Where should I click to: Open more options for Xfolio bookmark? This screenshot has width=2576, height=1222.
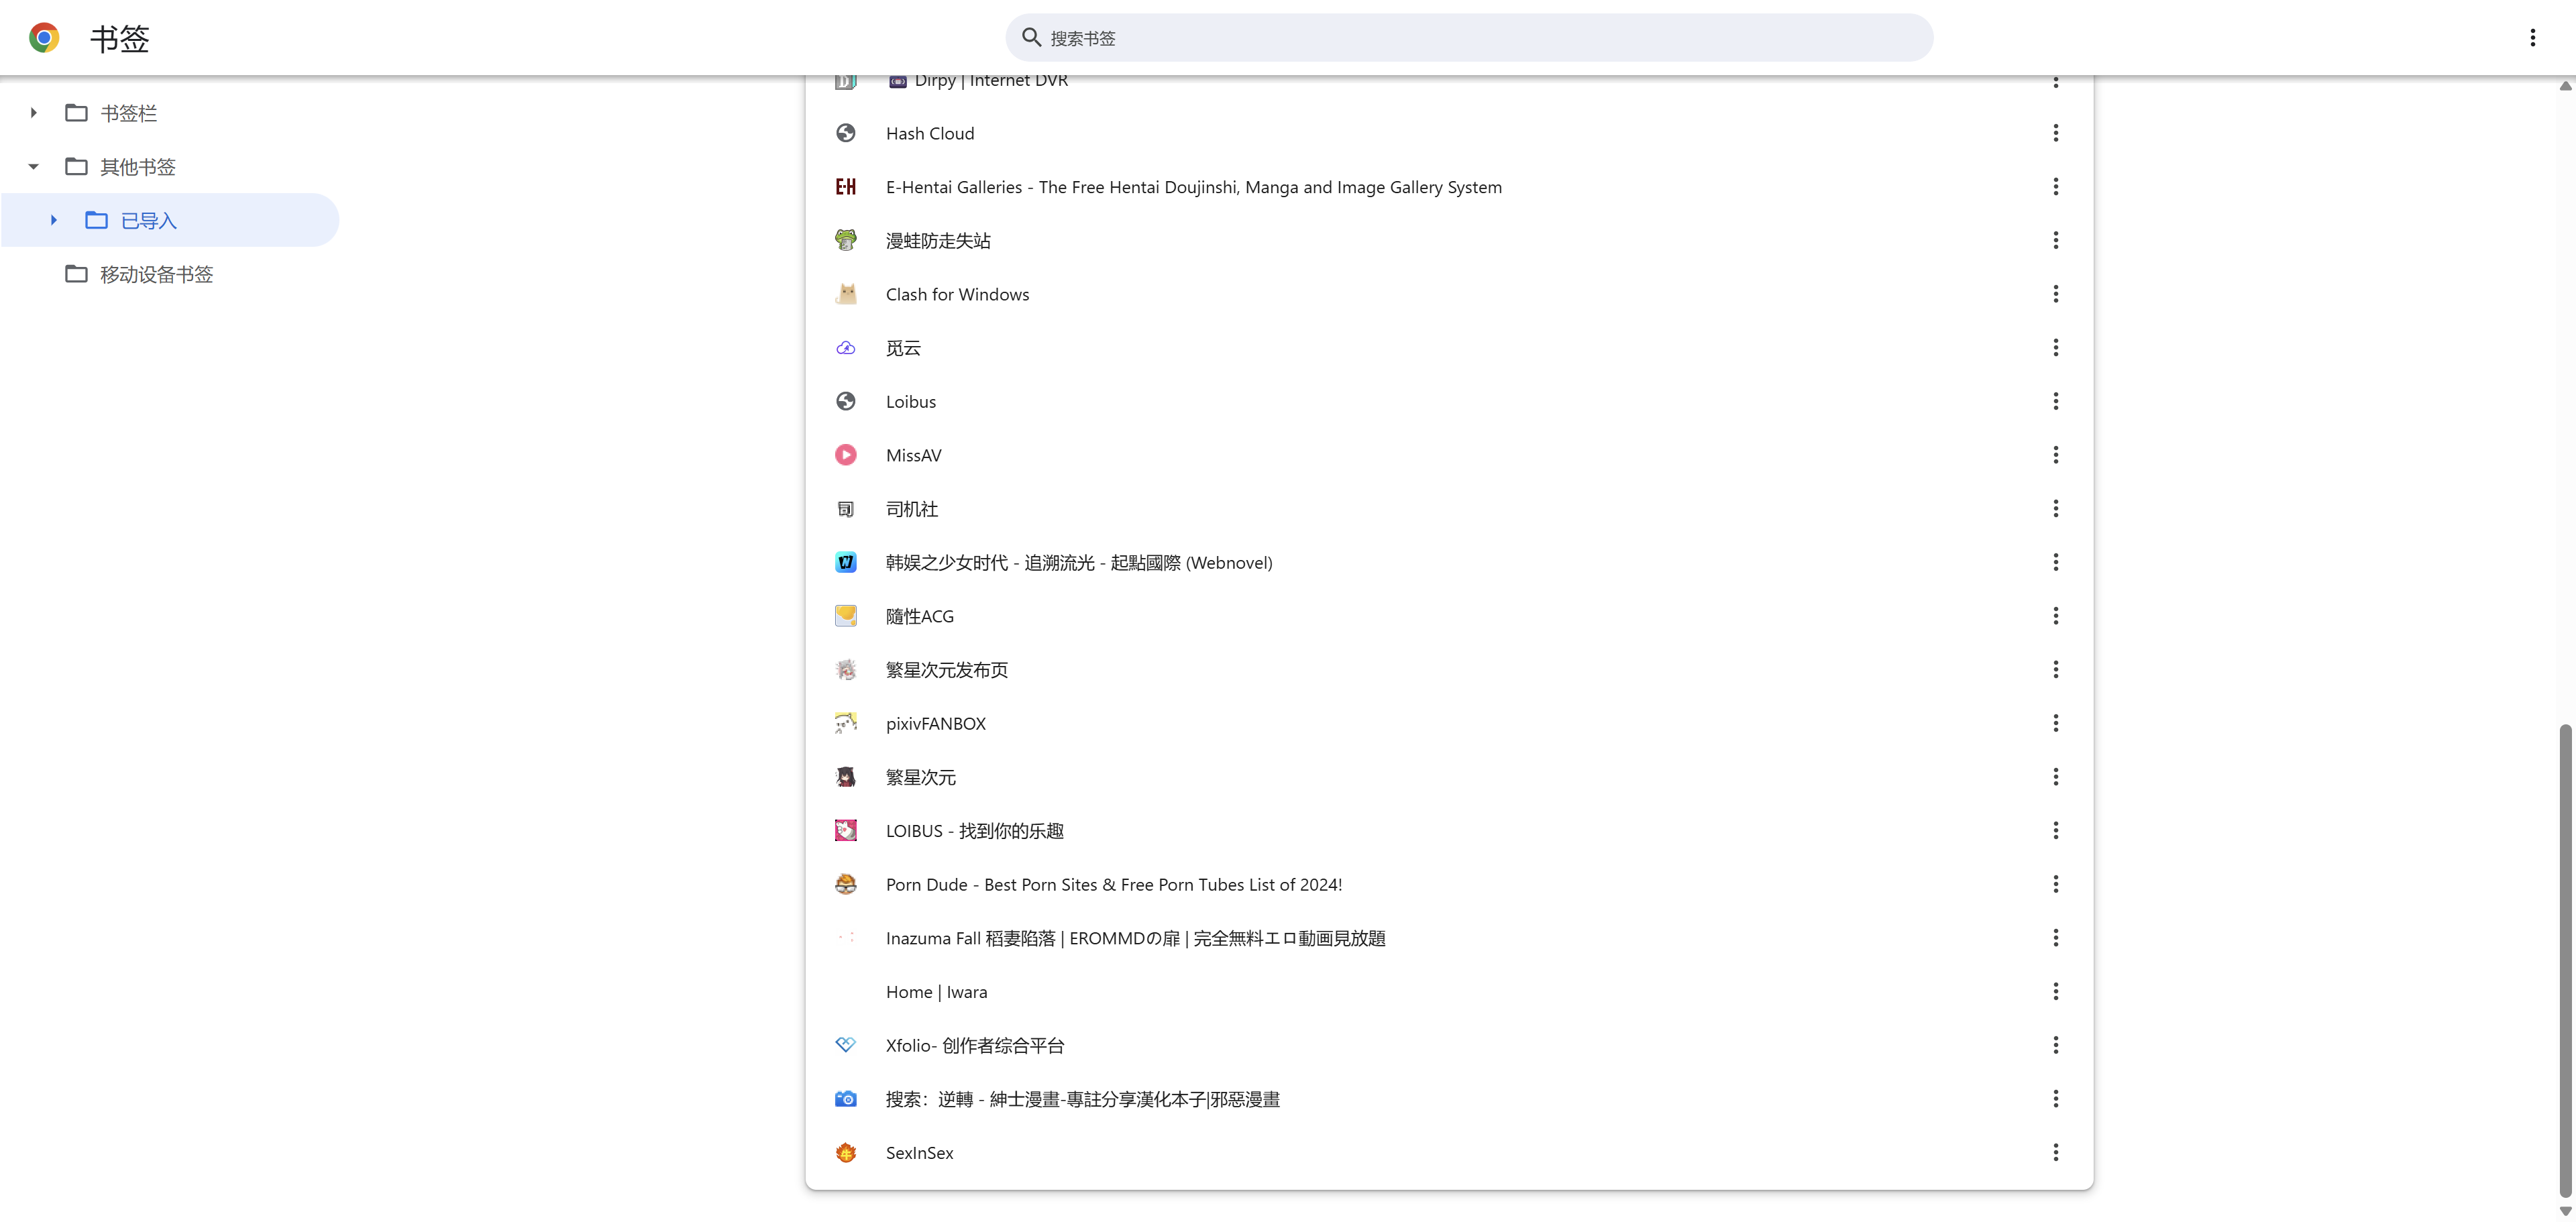pyautogui.click(x=2055, y=1045)
